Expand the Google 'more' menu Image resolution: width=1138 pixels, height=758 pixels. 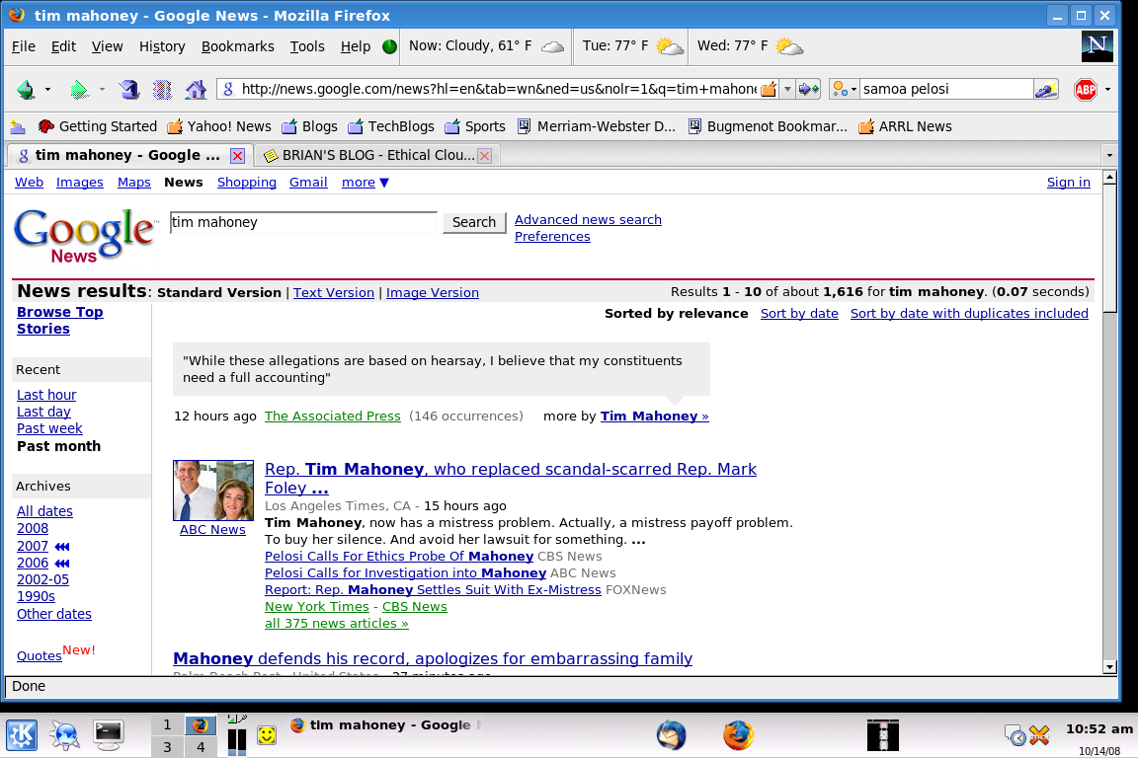[366, 183]
